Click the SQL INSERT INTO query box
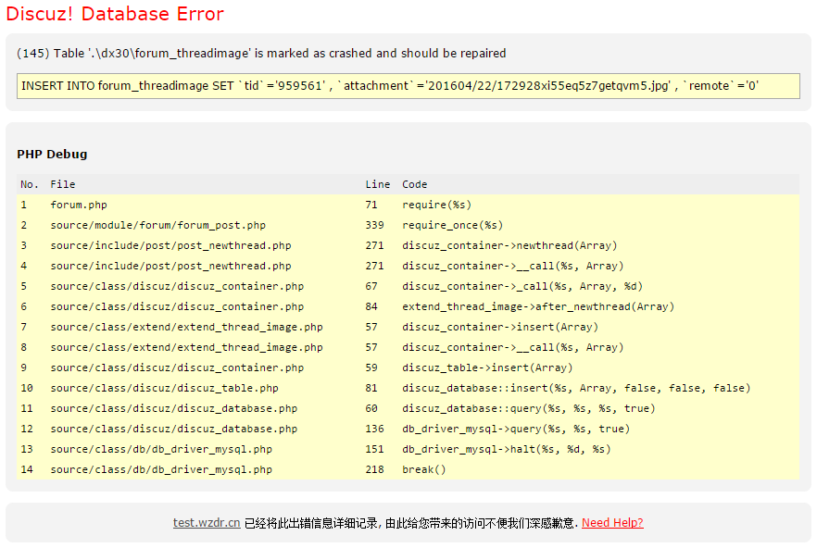This screenshot has height=548, width=817. tap(408, 86)
